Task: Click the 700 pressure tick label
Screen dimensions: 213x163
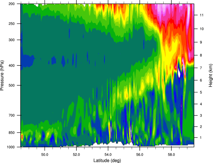Action: (x=12, y=115)
